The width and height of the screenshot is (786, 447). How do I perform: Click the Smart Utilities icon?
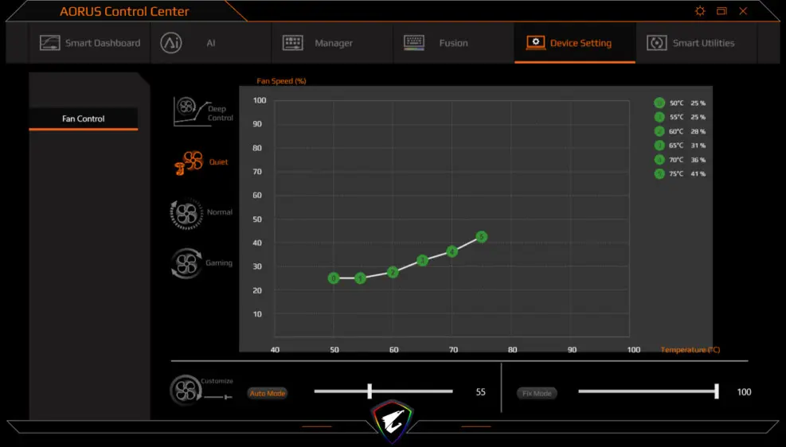click(x=657, y=42)
